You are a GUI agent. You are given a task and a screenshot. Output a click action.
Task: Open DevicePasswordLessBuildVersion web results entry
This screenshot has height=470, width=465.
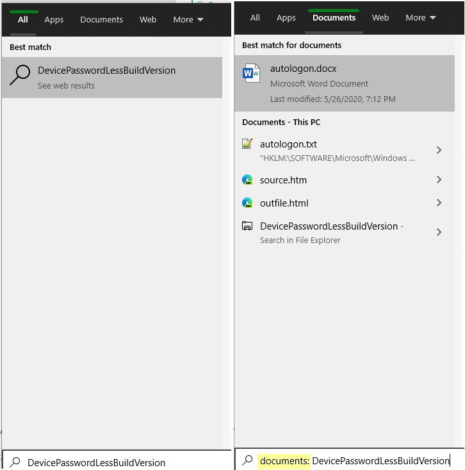click(112, 78)
